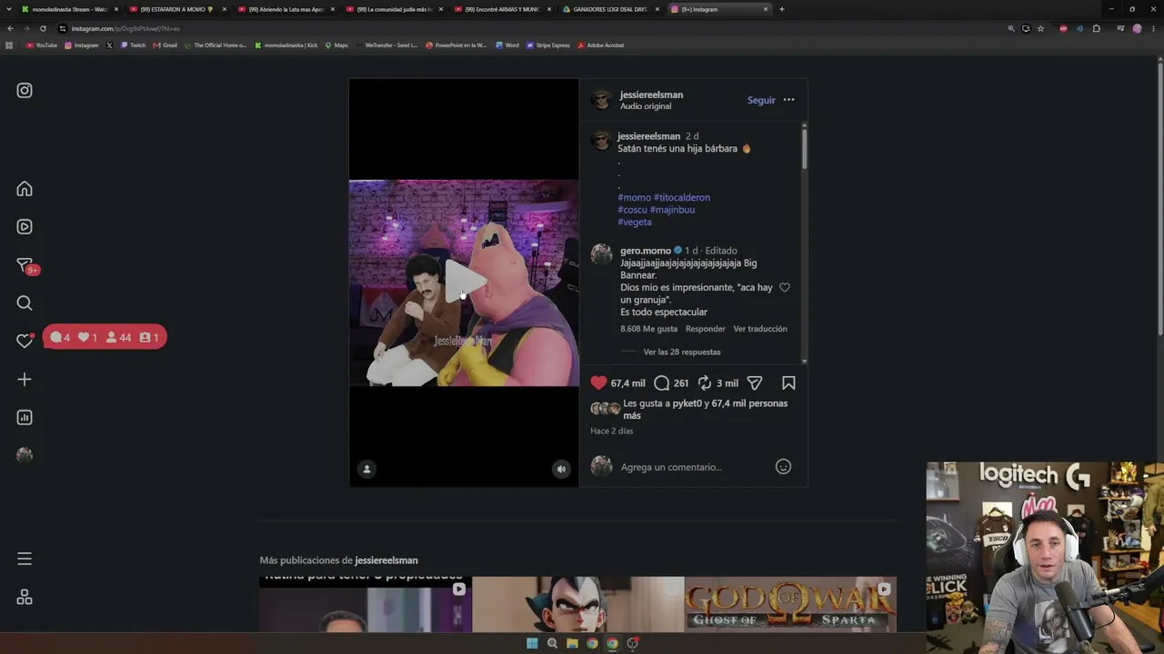This screenshot has width=1164, height=654.
Task: Open the Vegeta reel thumbnail
Action: pos(577,604)
